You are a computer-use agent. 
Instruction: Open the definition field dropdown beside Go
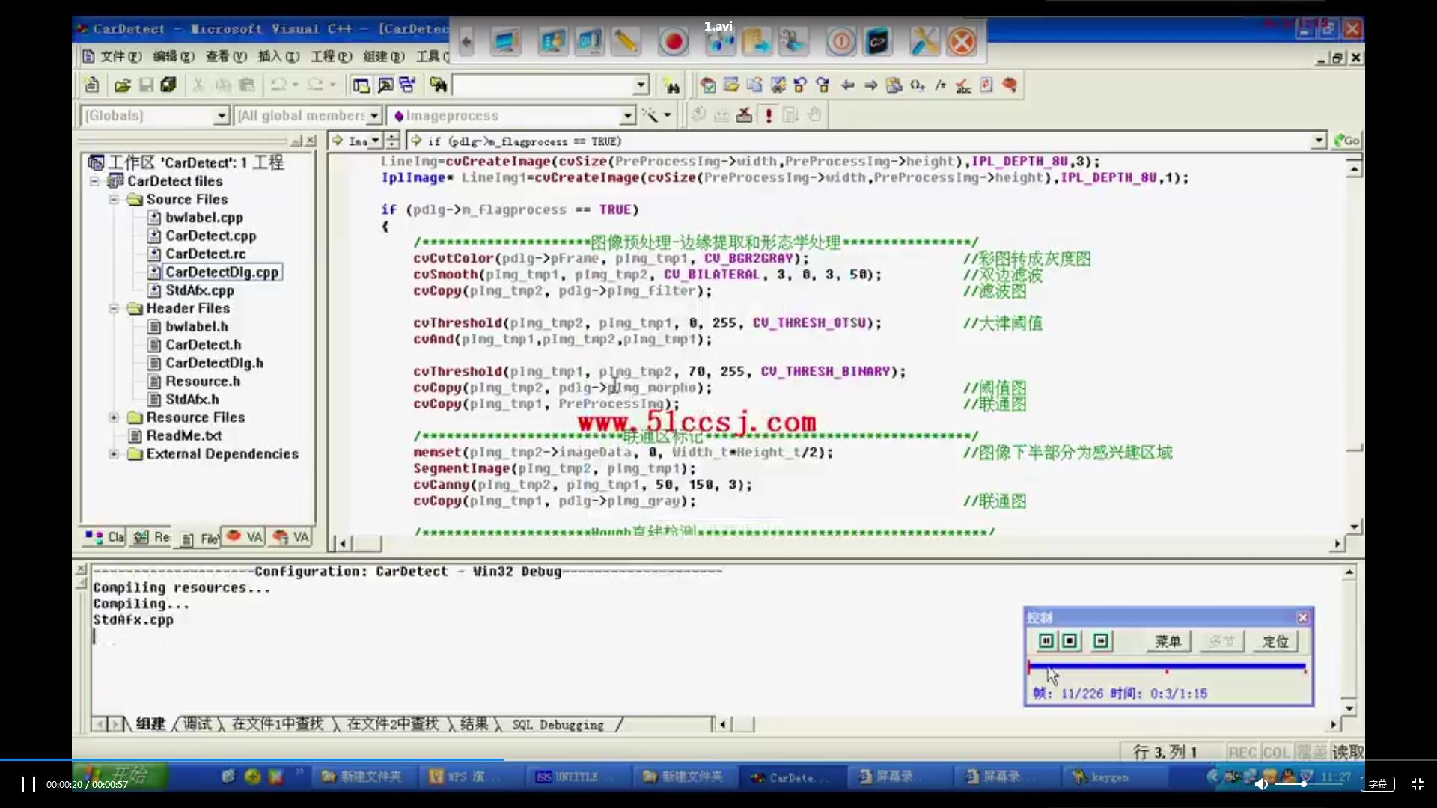click(1319, 141)
